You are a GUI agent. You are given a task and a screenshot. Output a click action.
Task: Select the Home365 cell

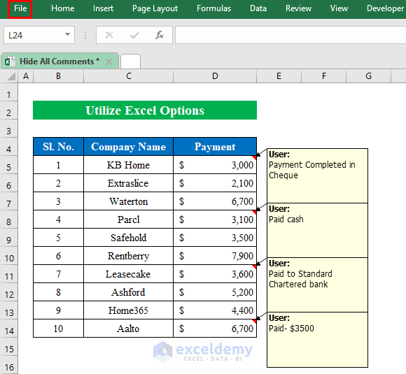pos(128,310)
